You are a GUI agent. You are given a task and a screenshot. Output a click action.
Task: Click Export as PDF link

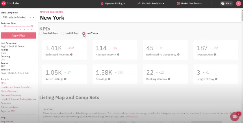point(8,111)
